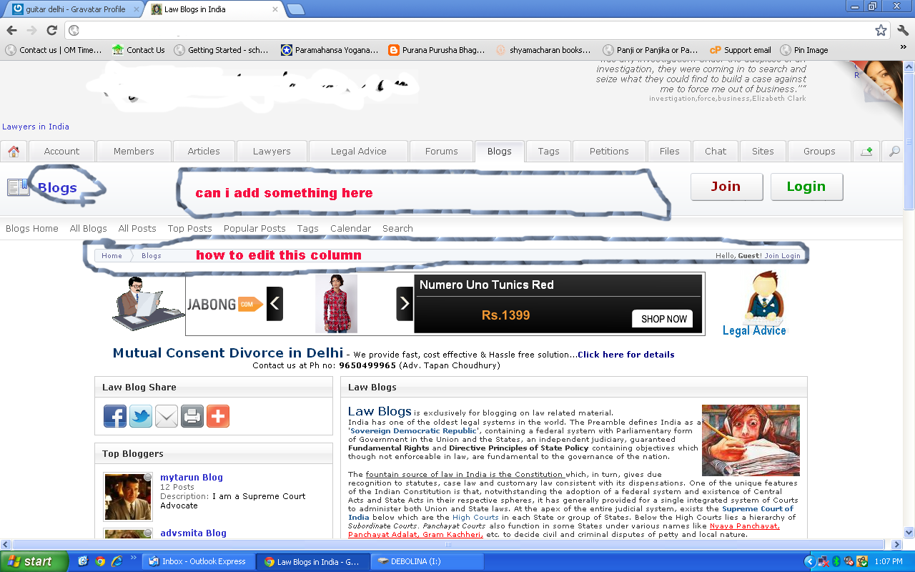Viewport: 915px width, 572px height.
Task: Select the Groups tab
Action: point(819,151)
